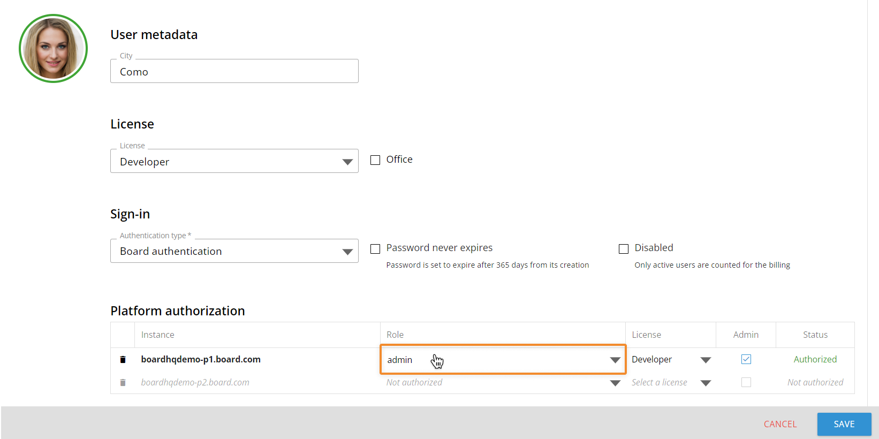The width and height of the screenshot is (879, 439).
Task: Toggle the Disabled user checkbox
Action: coord(624,248)
